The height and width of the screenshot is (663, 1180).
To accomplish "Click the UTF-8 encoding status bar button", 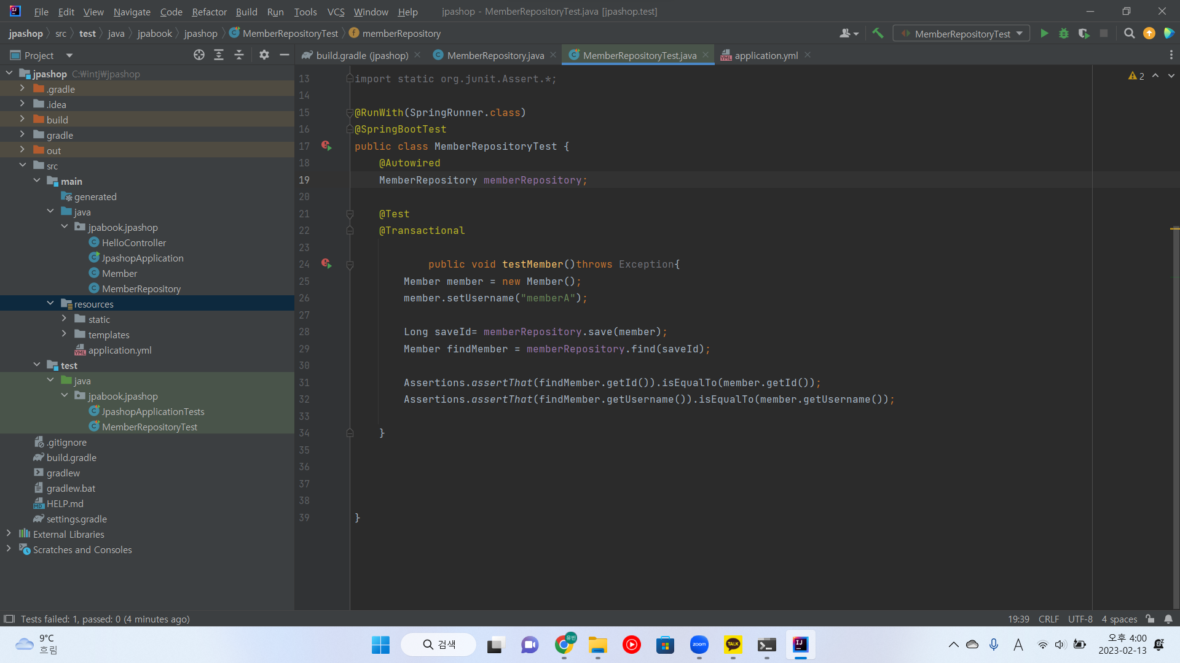I will tap(1080, 619).
